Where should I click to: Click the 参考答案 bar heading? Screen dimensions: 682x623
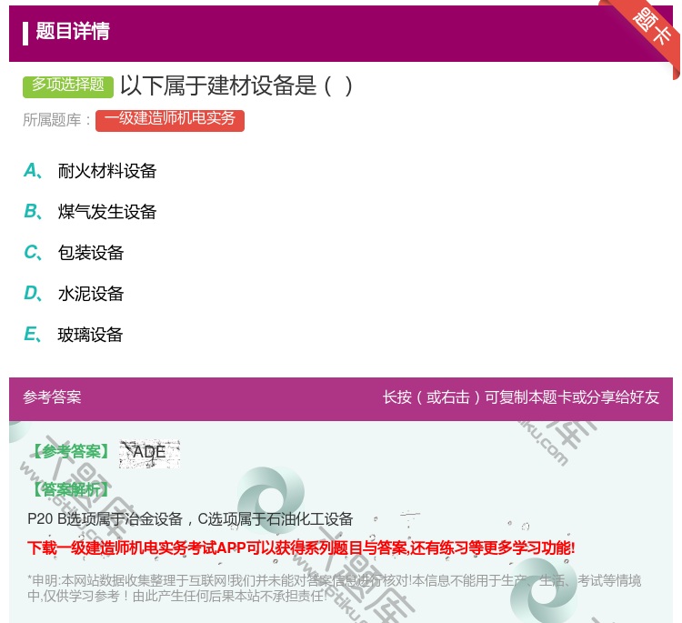pos(52,397)
